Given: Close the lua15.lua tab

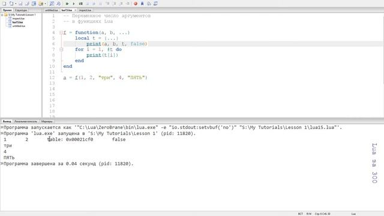Looking at the screenshot, I should [75, 10].
